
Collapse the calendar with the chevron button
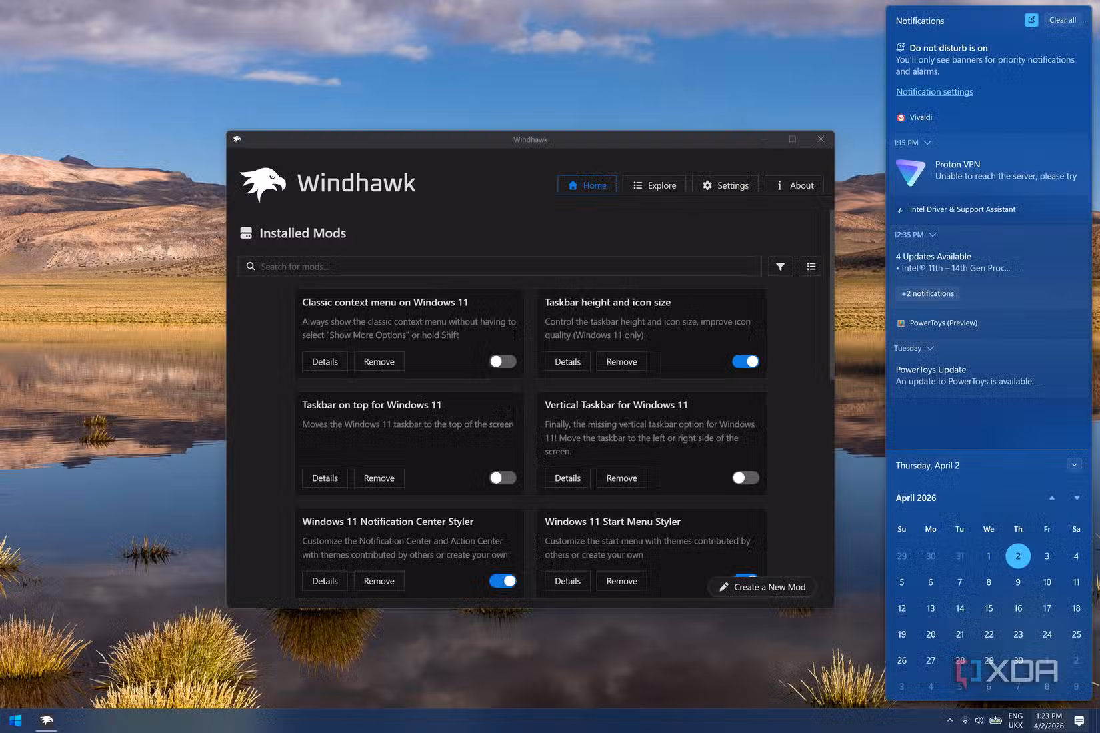(1074, 465)
